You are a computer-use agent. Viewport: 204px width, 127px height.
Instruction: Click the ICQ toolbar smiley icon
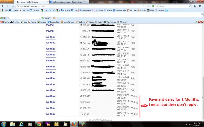(54, 18)
